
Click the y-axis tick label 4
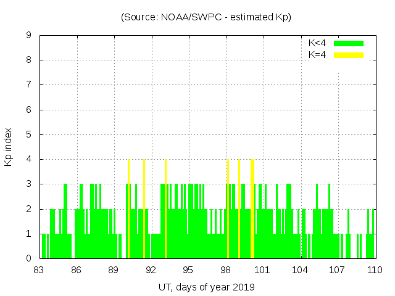pos(28,159)
